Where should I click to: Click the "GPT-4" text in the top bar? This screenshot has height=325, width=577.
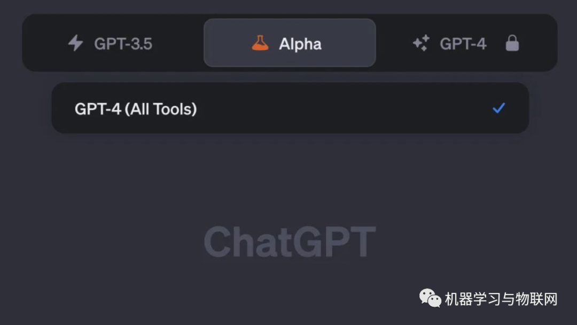(x=463, y=44)
